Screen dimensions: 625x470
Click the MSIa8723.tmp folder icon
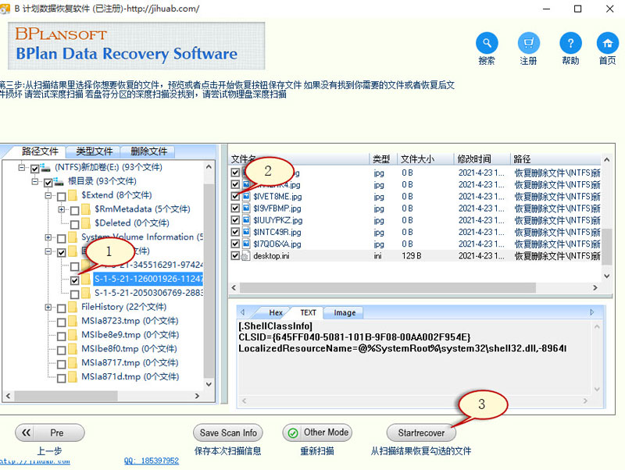[72, 322]
